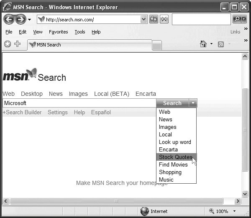Click the RSS feeds icon

coord(221,44)
